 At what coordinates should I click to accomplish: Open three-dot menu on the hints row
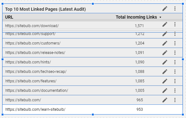[175, 62]
